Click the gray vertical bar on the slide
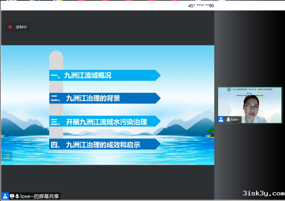 [x=56, y=60]
